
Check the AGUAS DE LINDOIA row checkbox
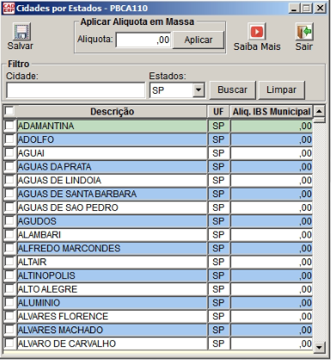coord(9,180)
